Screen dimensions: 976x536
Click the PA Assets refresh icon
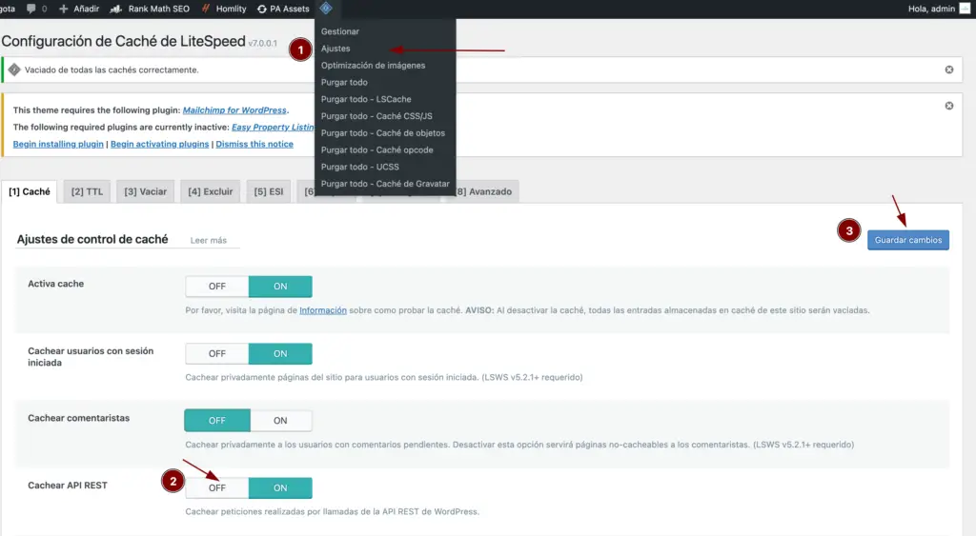click(261, 9)
